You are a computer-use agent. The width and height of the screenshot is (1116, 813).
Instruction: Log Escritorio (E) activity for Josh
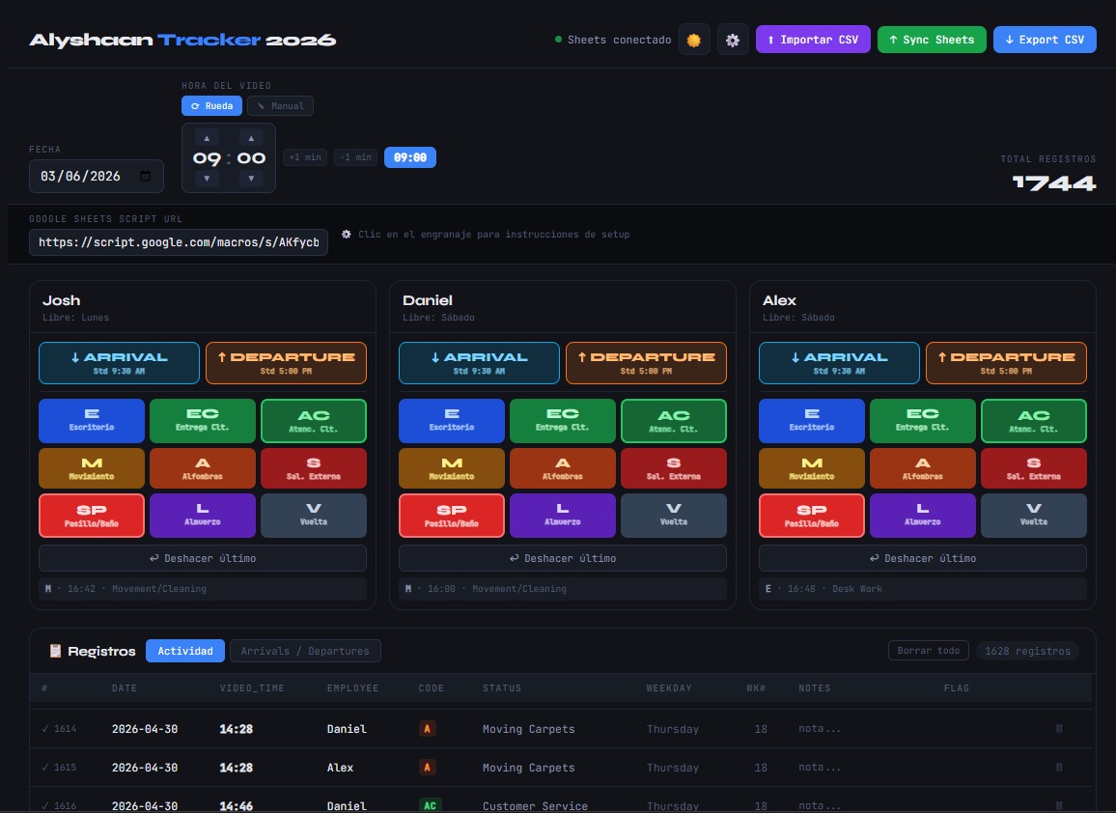click(x=91, y=421)
